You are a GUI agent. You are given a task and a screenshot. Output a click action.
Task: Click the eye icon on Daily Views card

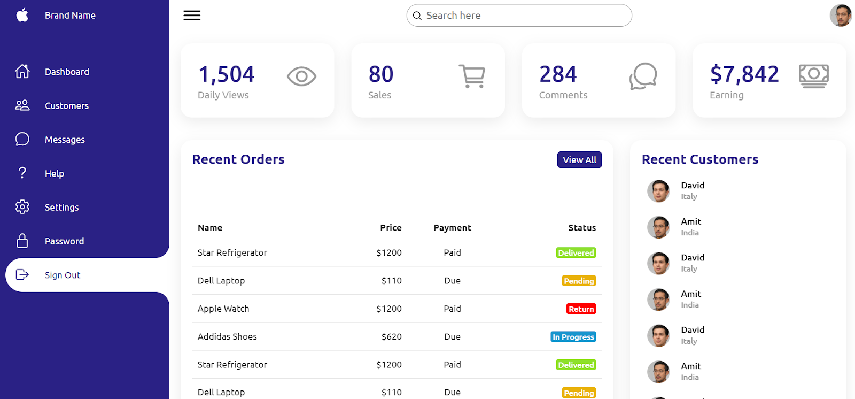301,76
